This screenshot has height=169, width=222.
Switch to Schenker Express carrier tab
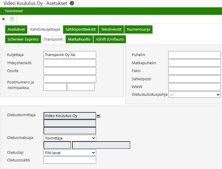[23, 39]
